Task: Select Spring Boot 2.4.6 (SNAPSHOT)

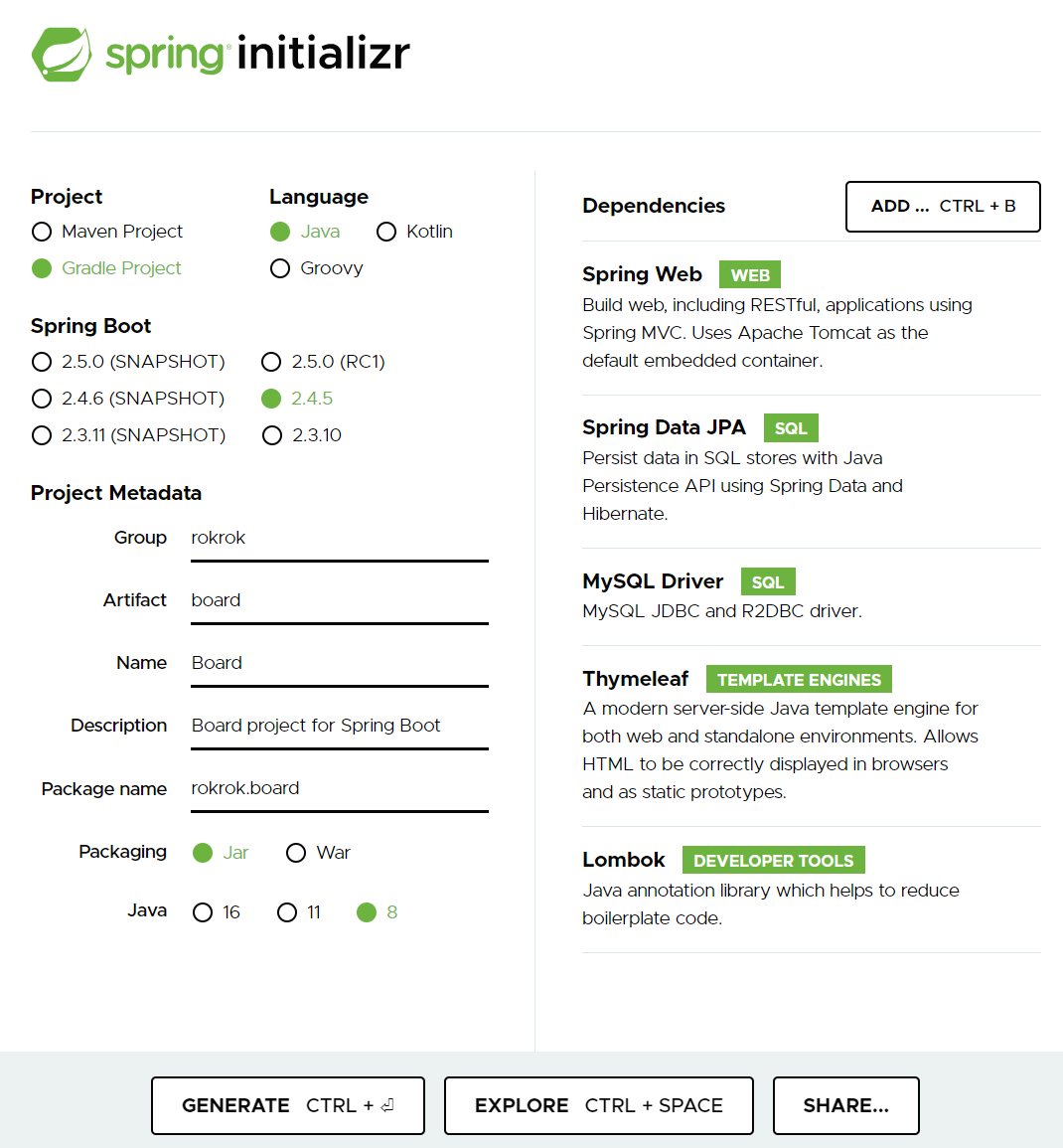Action: tap(42, 399)
